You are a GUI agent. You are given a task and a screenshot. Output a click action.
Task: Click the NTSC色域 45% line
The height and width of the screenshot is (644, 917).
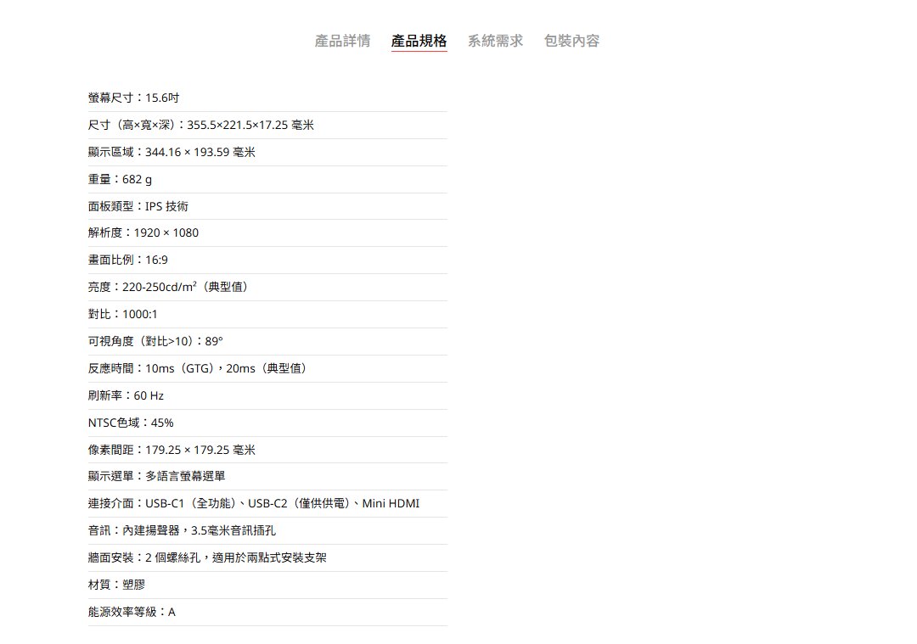[x=131, y=423]
